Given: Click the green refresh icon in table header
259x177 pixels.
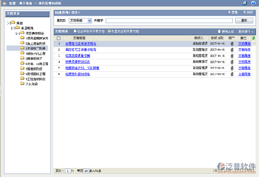Looking at the screenshot, I should (253, 38).
